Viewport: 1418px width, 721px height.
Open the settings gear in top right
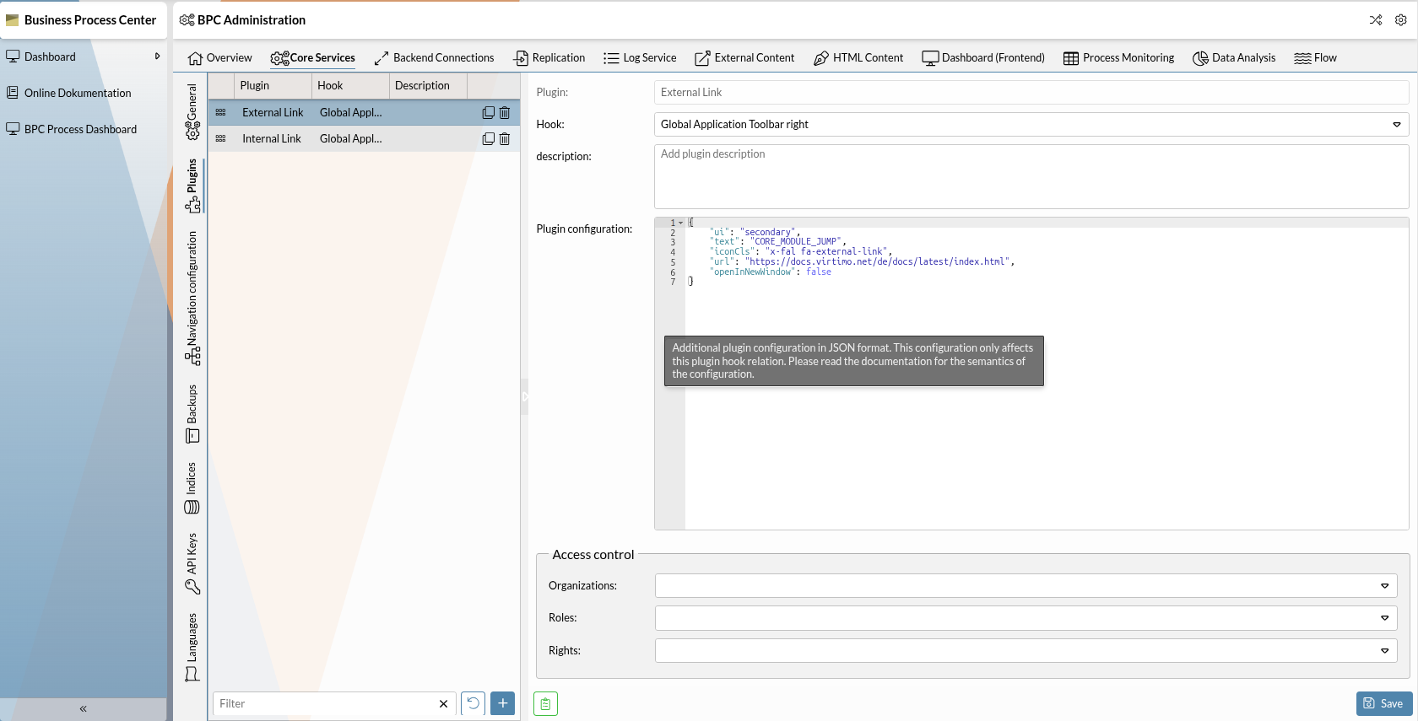pyautogui.click(x=1400, y=20)
